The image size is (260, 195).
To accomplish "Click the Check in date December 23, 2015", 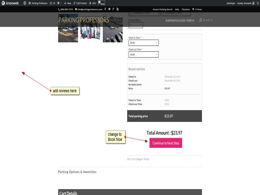I will click(172, 77).
